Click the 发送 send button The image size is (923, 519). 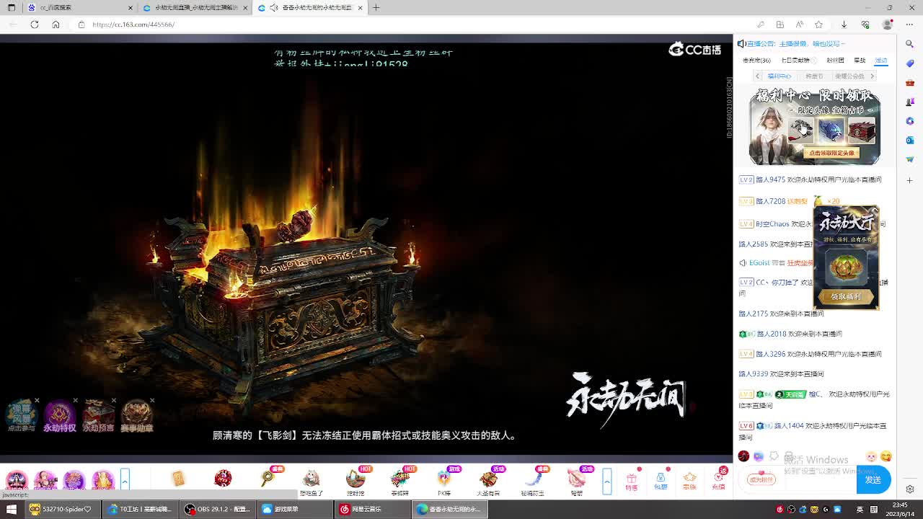[x=873, y=479]
